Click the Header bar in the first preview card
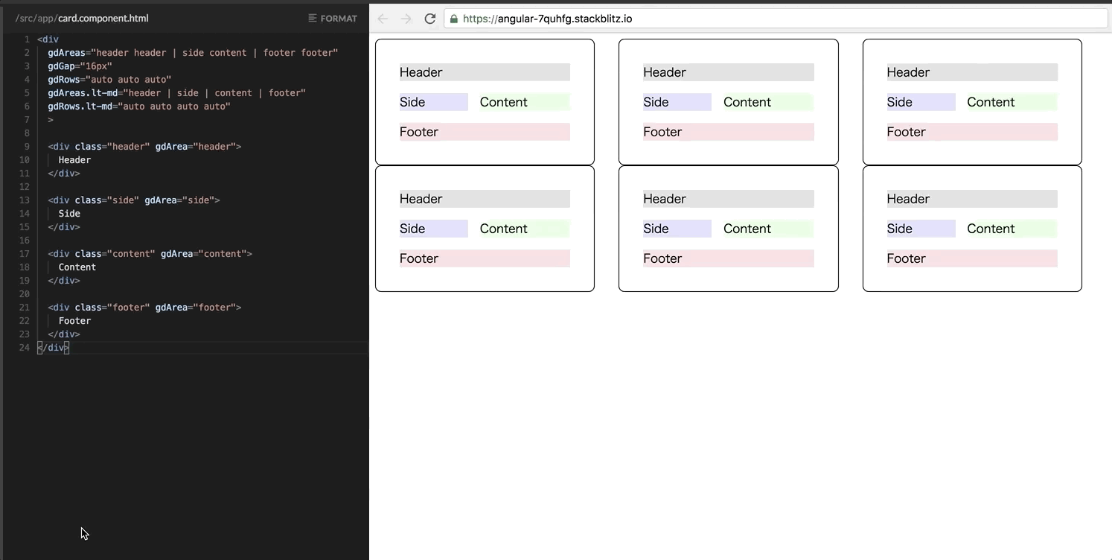This screenshot has width=1112, height=560. [484, 71]
